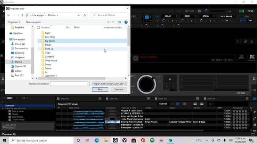
Task: Check the select-all checkbox beside Nombre
Action: pyautogui.click(x=39, y=28)
